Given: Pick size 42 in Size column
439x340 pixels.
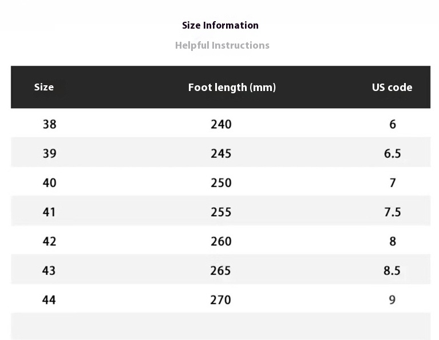Looking at the screenshot, I should tap(50, 242).
